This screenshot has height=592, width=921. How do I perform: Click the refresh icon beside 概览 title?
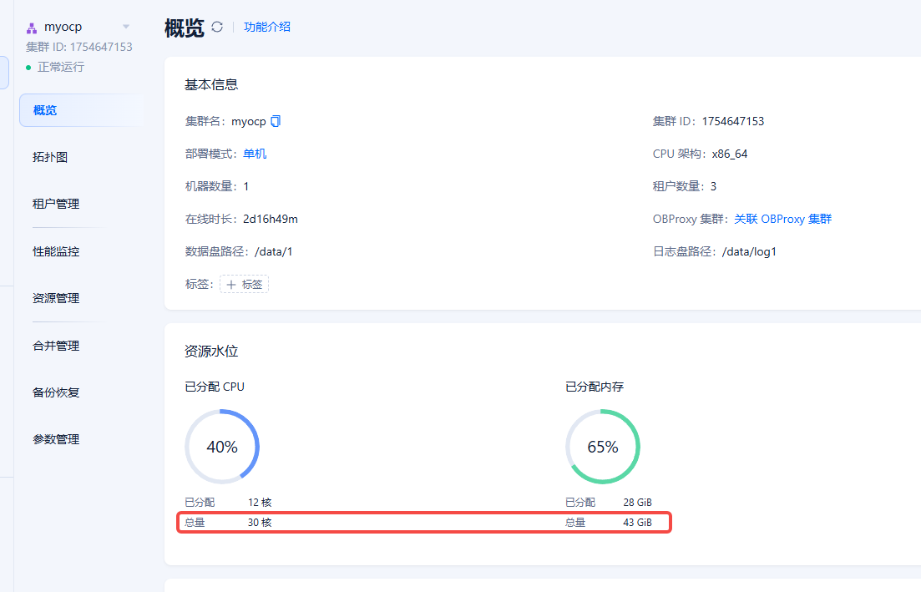(217, 27)
